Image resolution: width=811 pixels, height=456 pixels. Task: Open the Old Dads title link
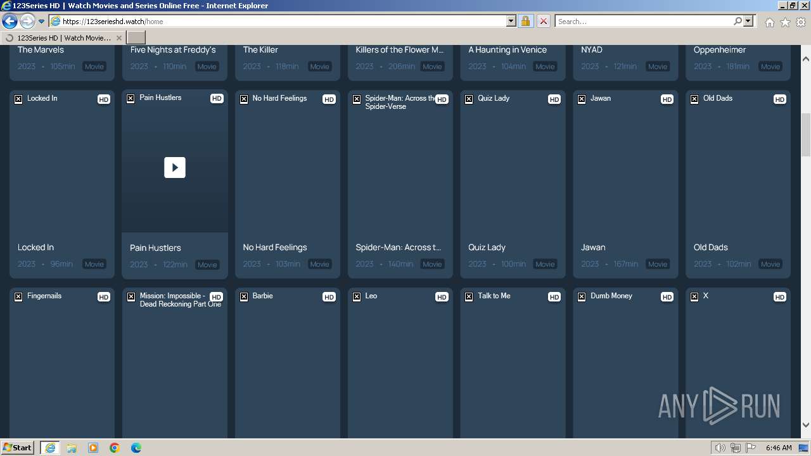click(711, 247)
